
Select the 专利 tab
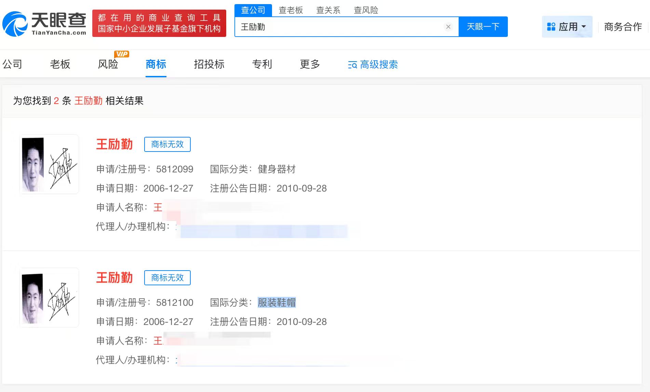[262, 65]
